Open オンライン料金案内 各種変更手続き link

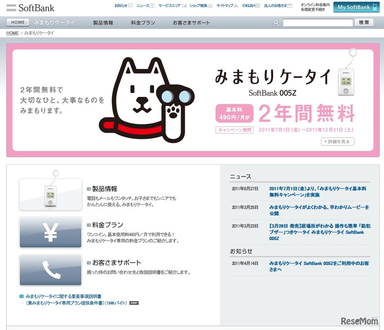coord(315,7)
